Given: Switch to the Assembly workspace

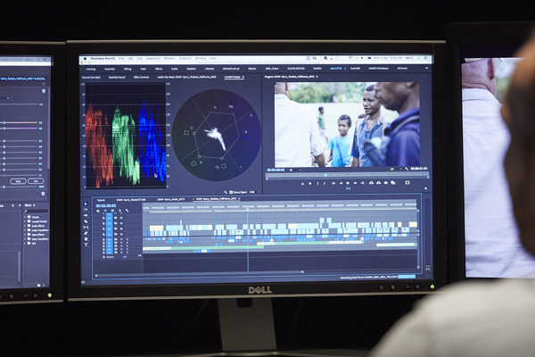Looking at the screenshot, I should (110, 69).
